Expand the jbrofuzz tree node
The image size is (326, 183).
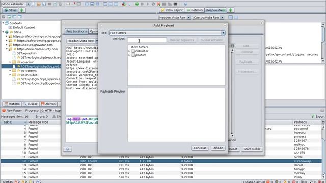point(129,55)
